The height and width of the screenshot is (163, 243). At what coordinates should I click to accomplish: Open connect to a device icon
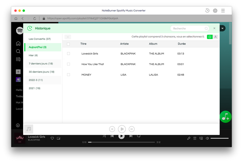click(x=201, y=138)
